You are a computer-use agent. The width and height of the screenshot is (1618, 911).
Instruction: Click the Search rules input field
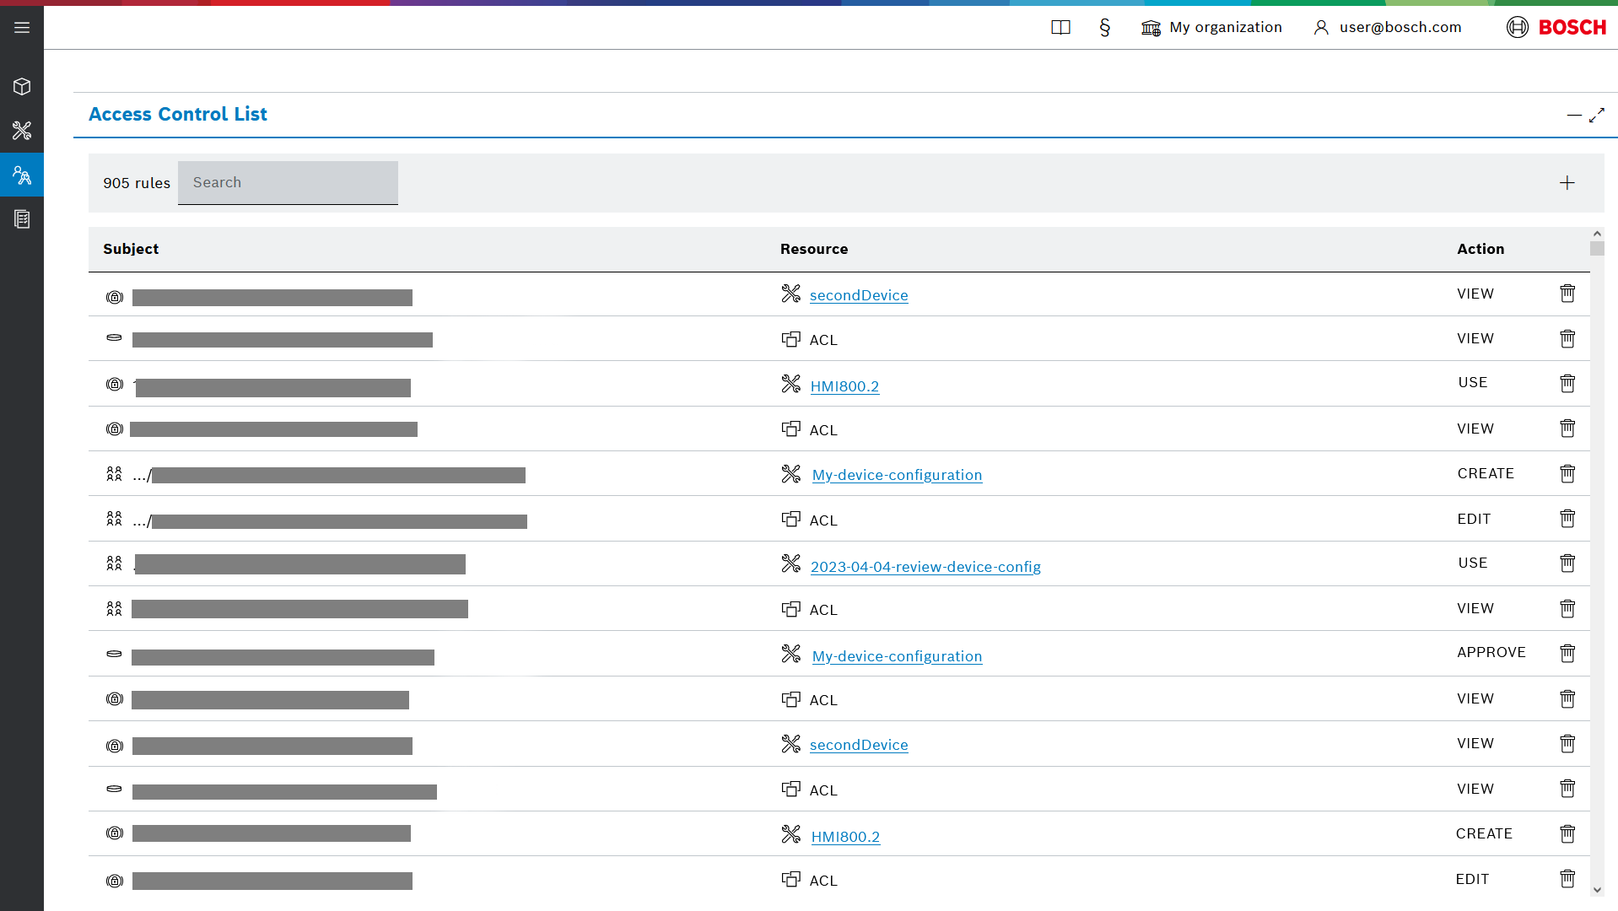click(x=288, y=183)
